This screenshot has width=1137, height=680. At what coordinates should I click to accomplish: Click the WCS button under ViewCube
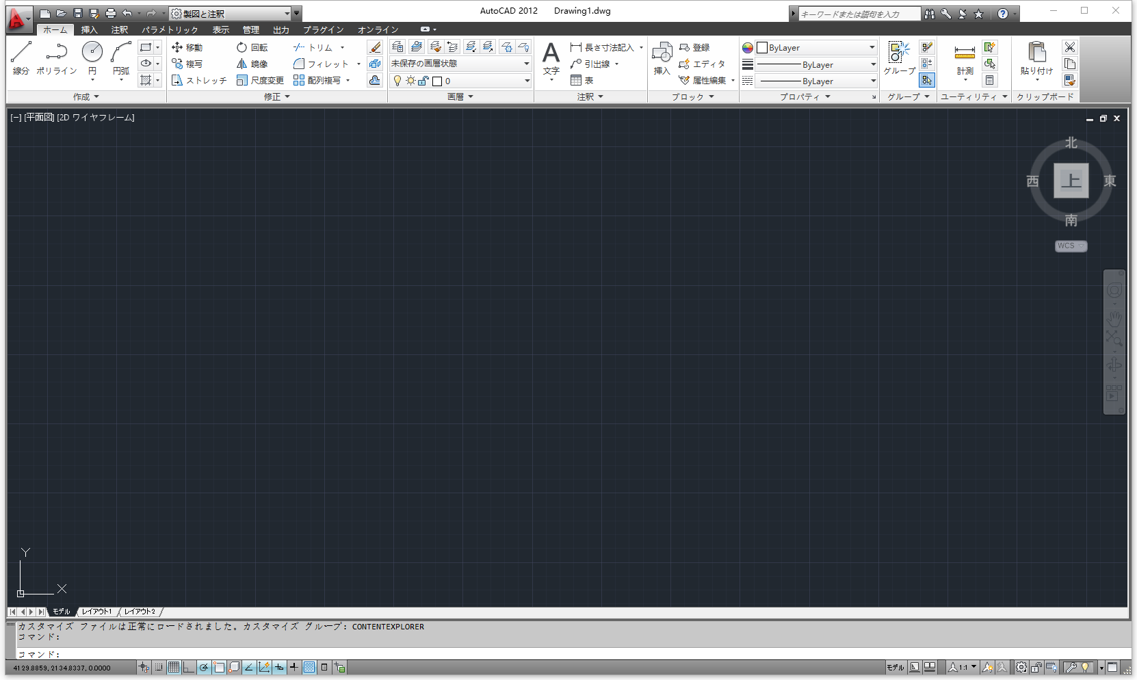coord(1071,246)
